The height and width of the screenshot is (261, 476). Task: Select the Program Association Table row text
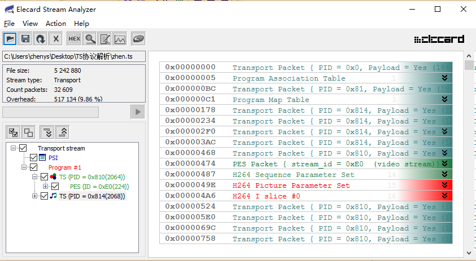pyautogui.click(x=289, y=78)
